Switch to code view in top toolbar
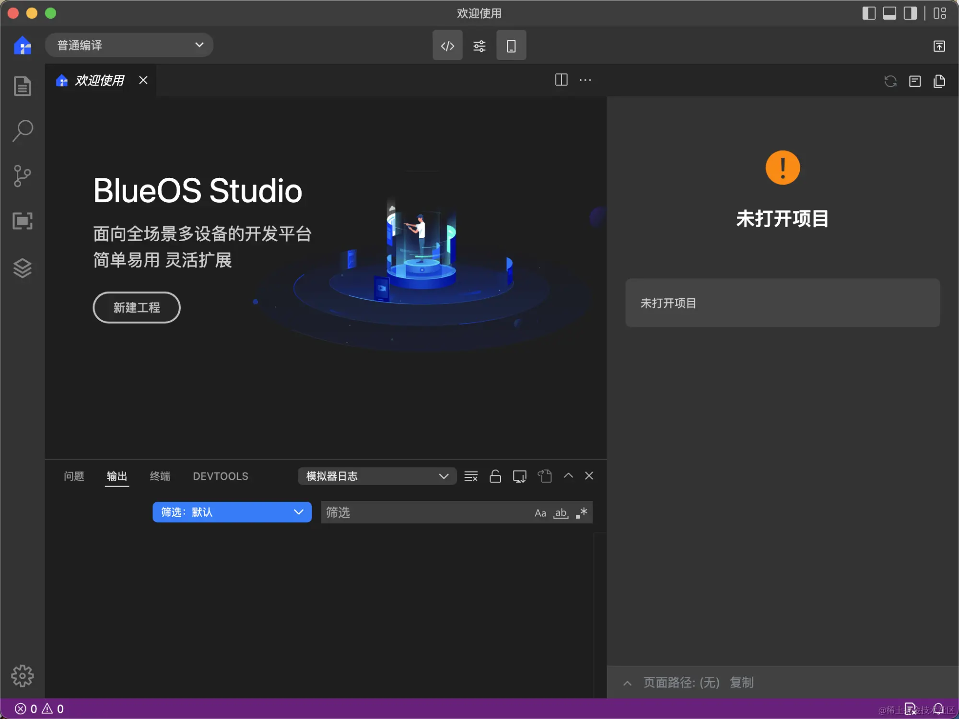Viewport: 959px width, 719px height. (447, 45)
